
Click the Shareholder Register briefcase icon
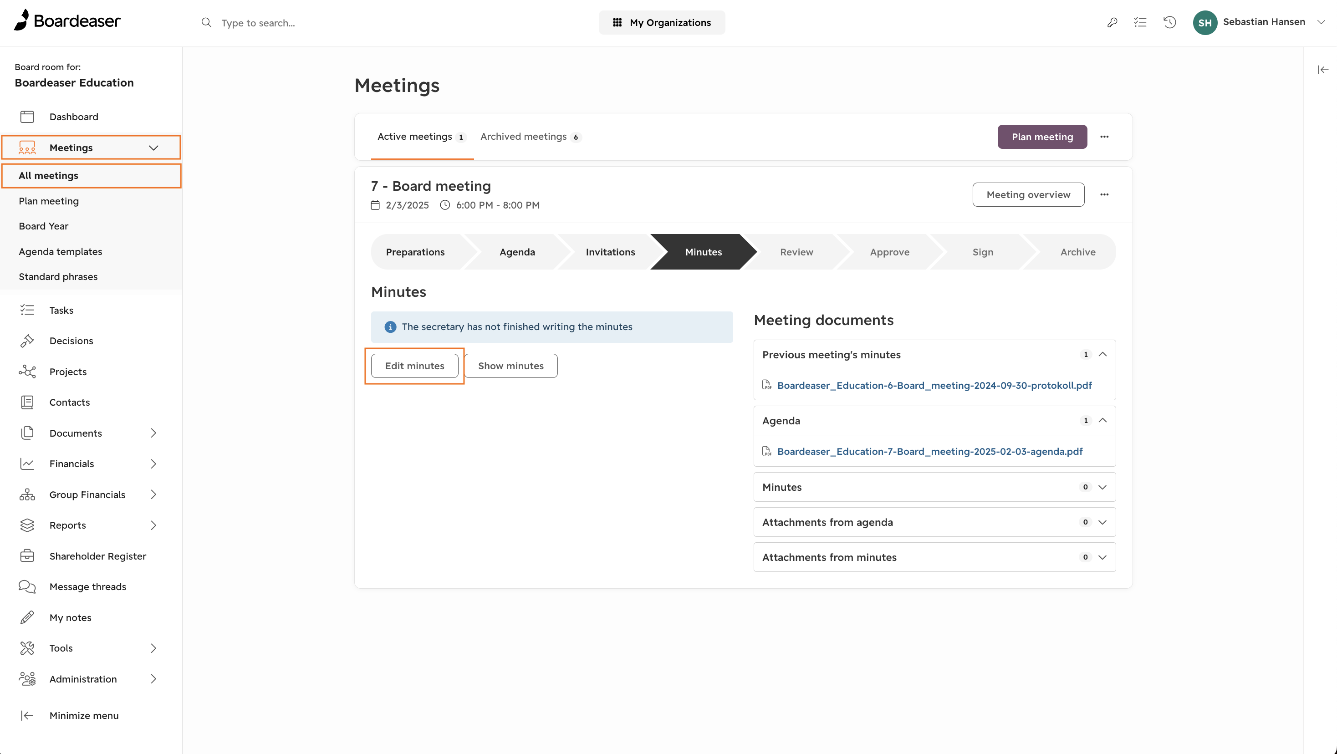[x=27, y=556]
